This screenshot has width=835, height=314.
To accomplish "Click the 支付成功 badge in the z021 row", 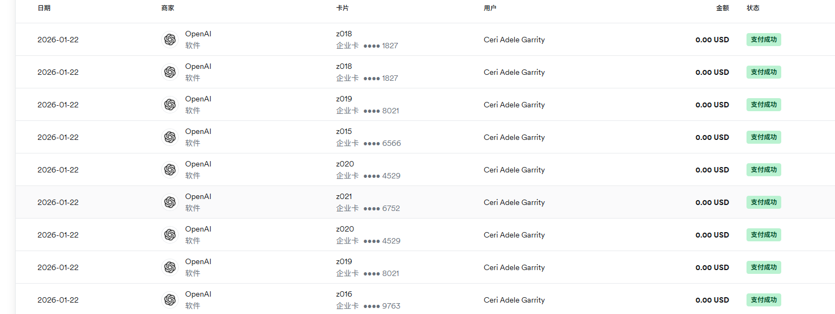I will 763,202.
